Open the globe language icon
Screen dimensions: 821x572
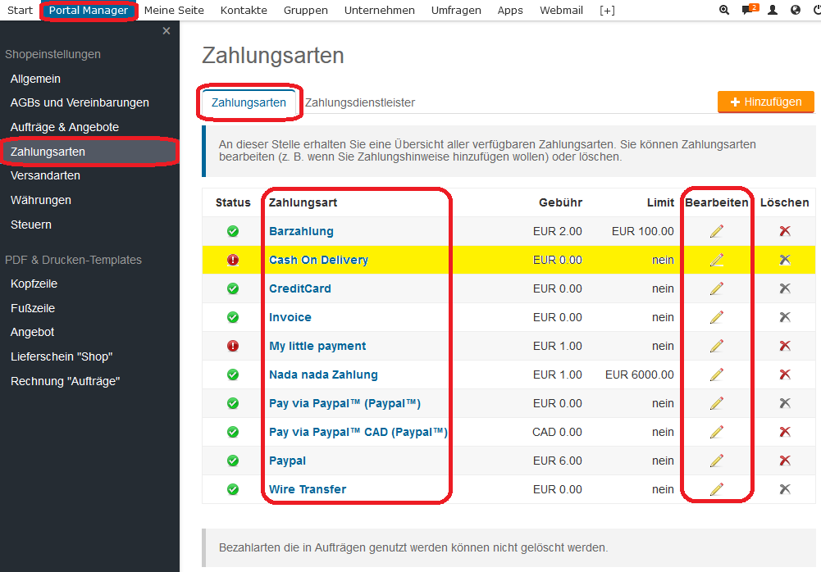pyautogui.click(x=795, y=11)
